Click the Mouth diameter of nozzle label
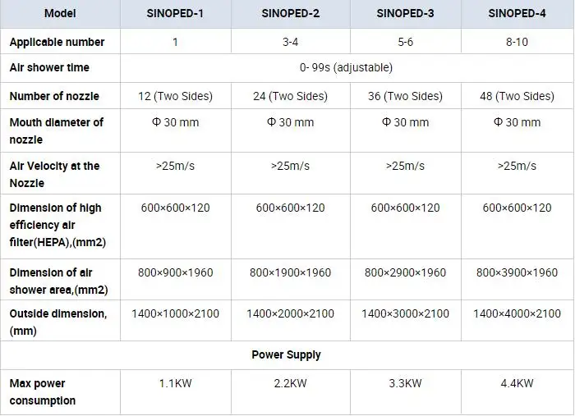 56,130
